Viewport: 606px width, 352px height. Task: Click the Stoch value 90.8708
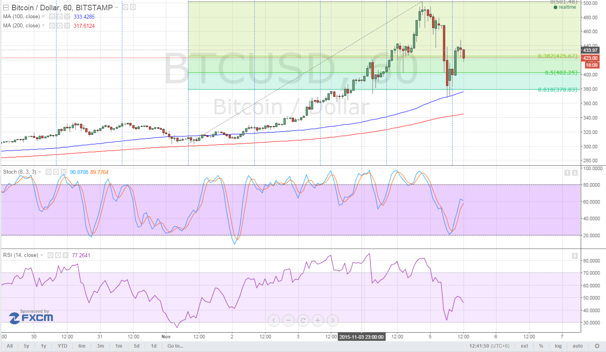coord(79,172)
